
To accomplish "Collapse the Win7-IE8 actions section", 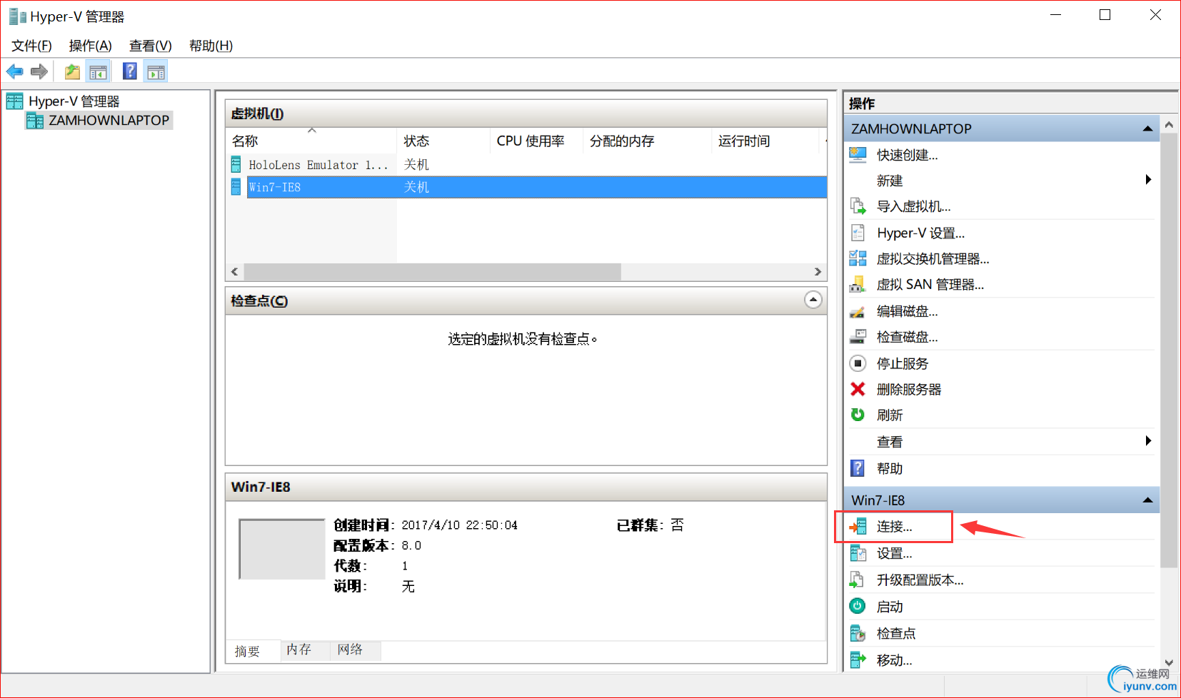I will coord(1147,500).
